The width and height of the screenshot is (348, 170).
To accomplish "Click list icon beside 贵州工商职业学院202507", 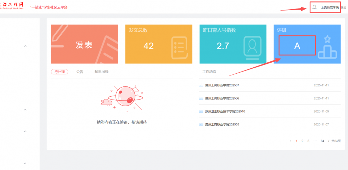I will pos(201,85).
